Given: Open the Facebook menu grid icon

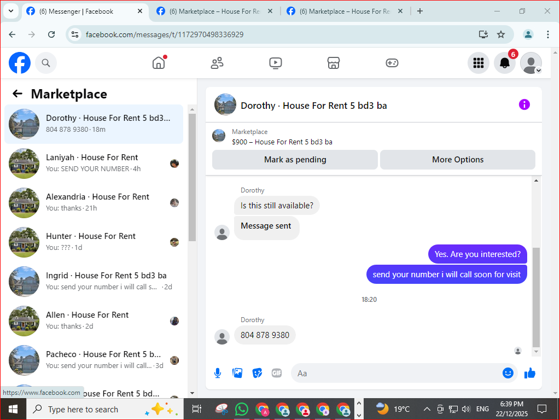Looking at the screenshot, I should pos(478,63).
